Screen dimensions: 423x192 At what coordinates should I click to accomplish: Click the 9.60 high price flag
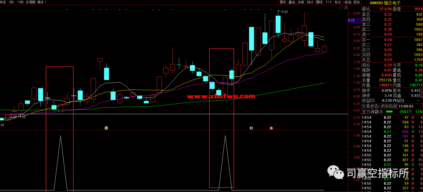pyautogui.click(x=285, y=12)
